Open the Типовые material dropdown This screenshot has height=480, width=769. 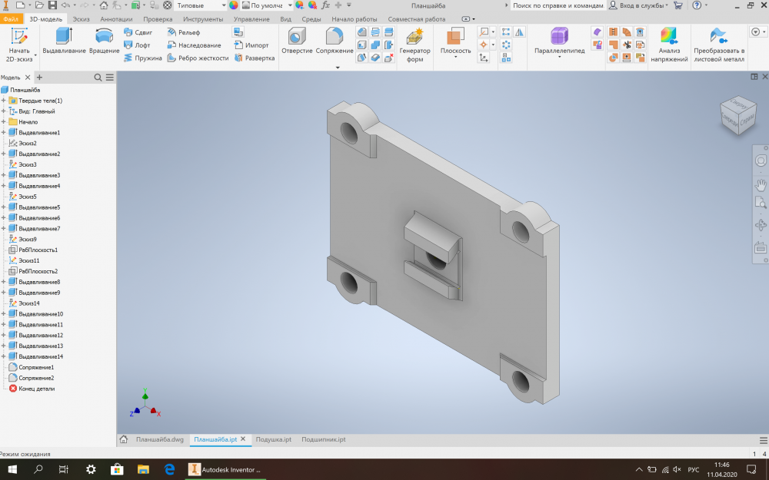[x=221, y=5]
